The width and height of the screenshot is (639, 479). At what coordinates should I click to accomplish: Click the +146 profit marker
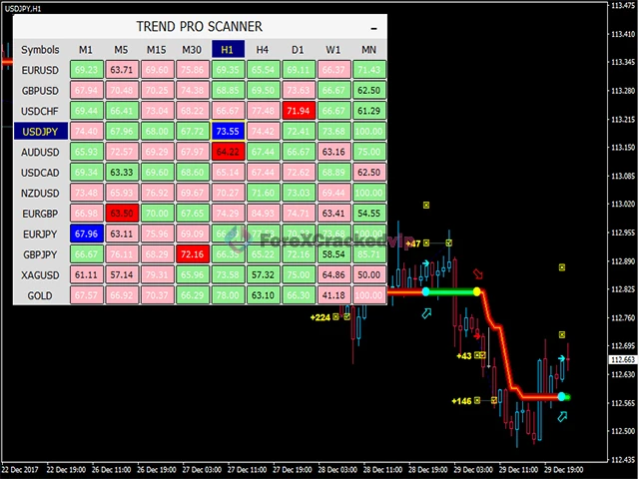point(461,400)
